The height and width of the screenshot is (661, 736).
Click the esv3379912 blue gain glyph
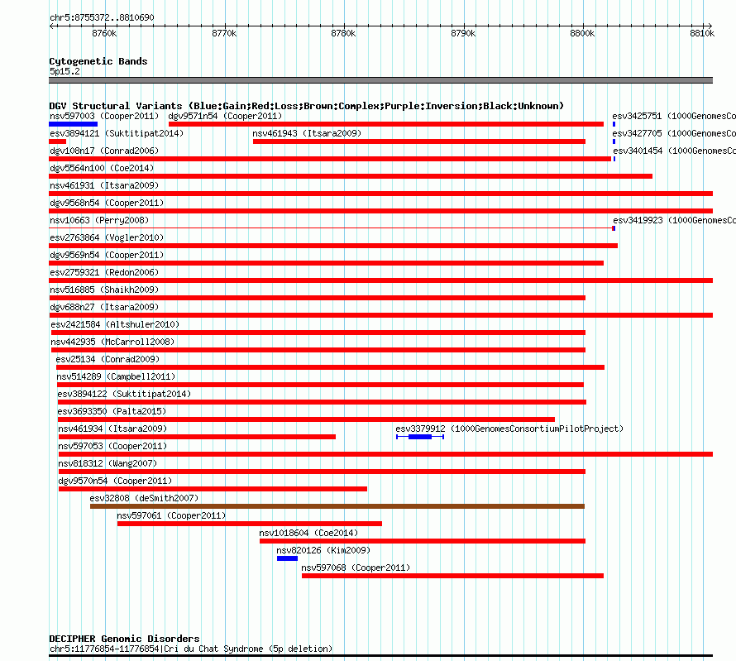pyautogui.click(x=420, y=437)
